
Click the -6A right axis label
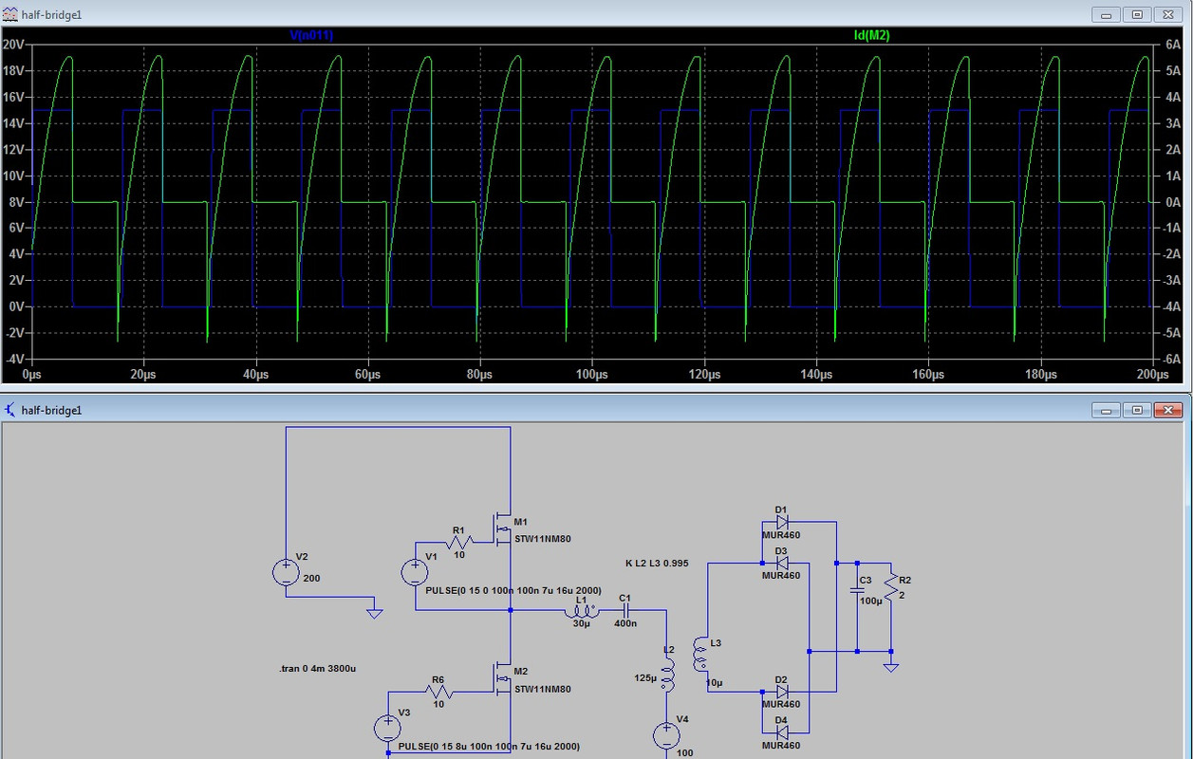click(1171, 360)
